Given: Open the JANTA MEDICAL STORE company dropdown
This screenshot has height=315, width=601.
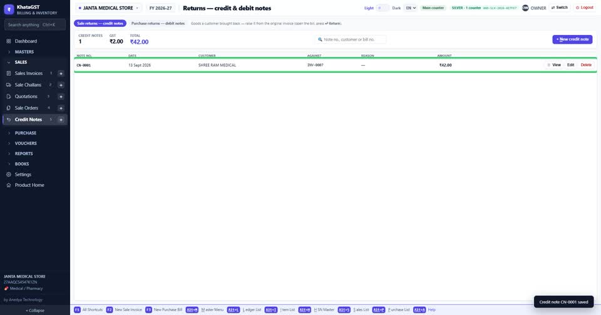Looking at the screenshot, I should coord(108,8).
